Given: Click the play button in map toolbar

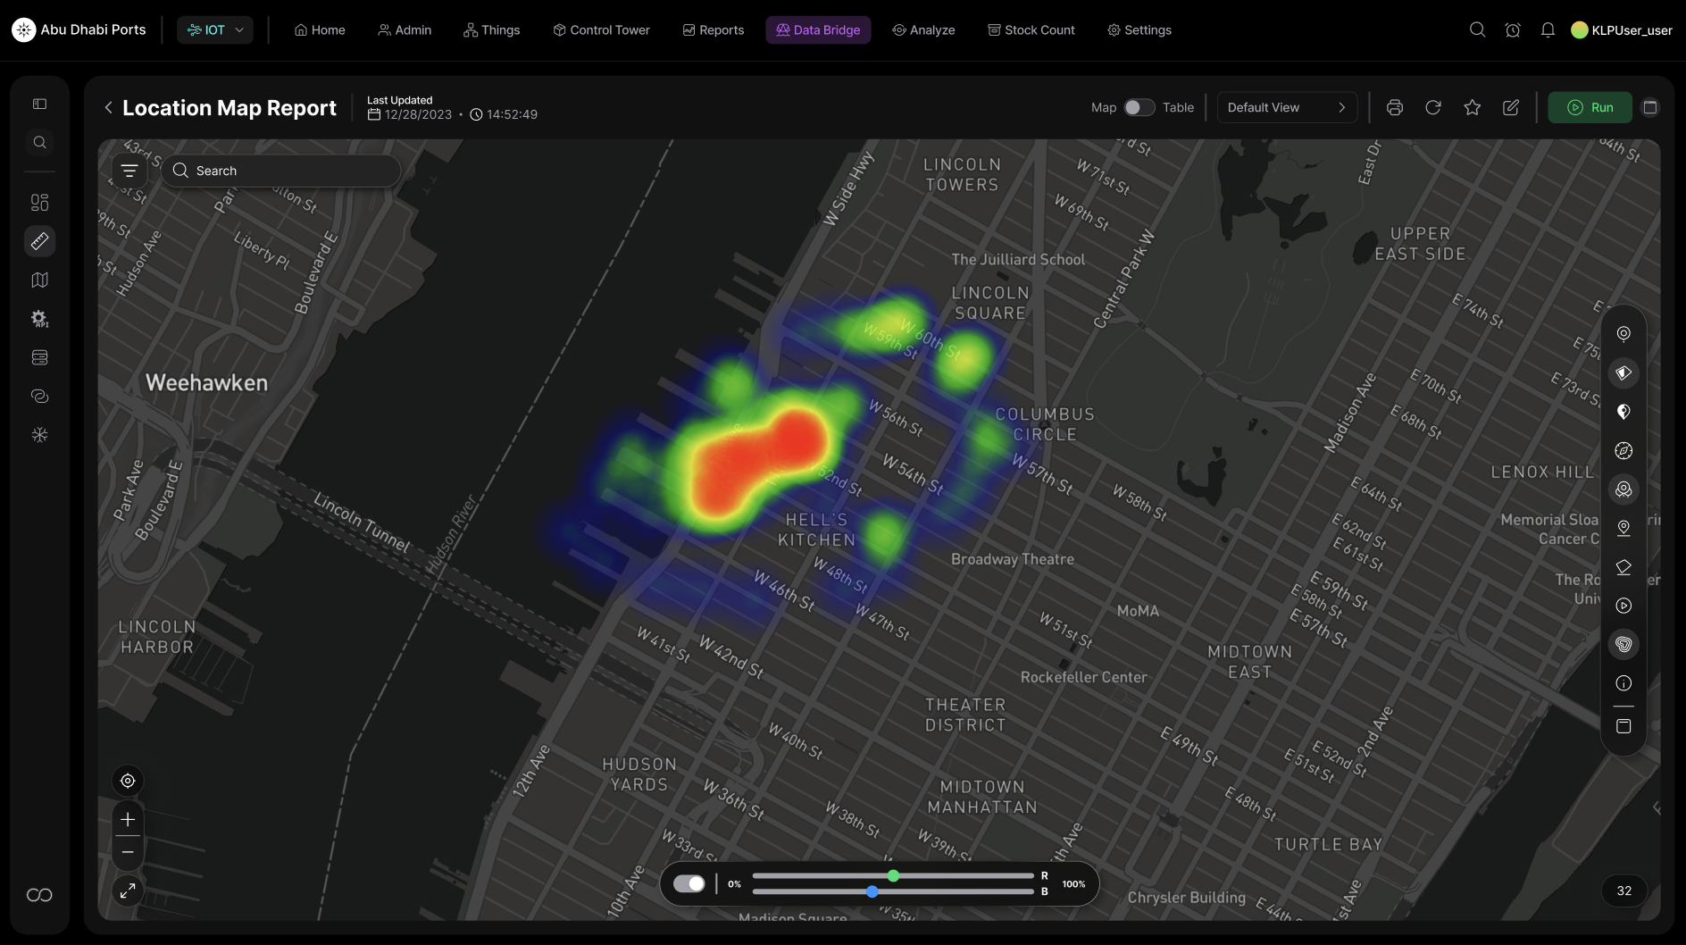Looking at the screenshot, I should [1623, 606].
